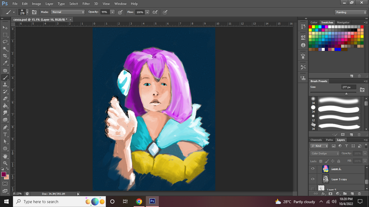Open the Layers panel flyout menu
369x207 pixels.
pos(366,140)
